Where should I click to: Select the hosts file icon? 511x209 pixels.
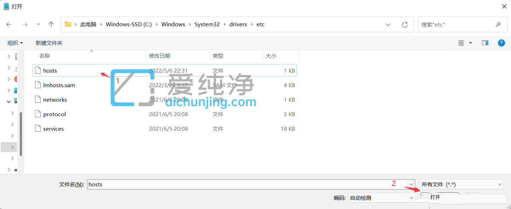[38, 70]
